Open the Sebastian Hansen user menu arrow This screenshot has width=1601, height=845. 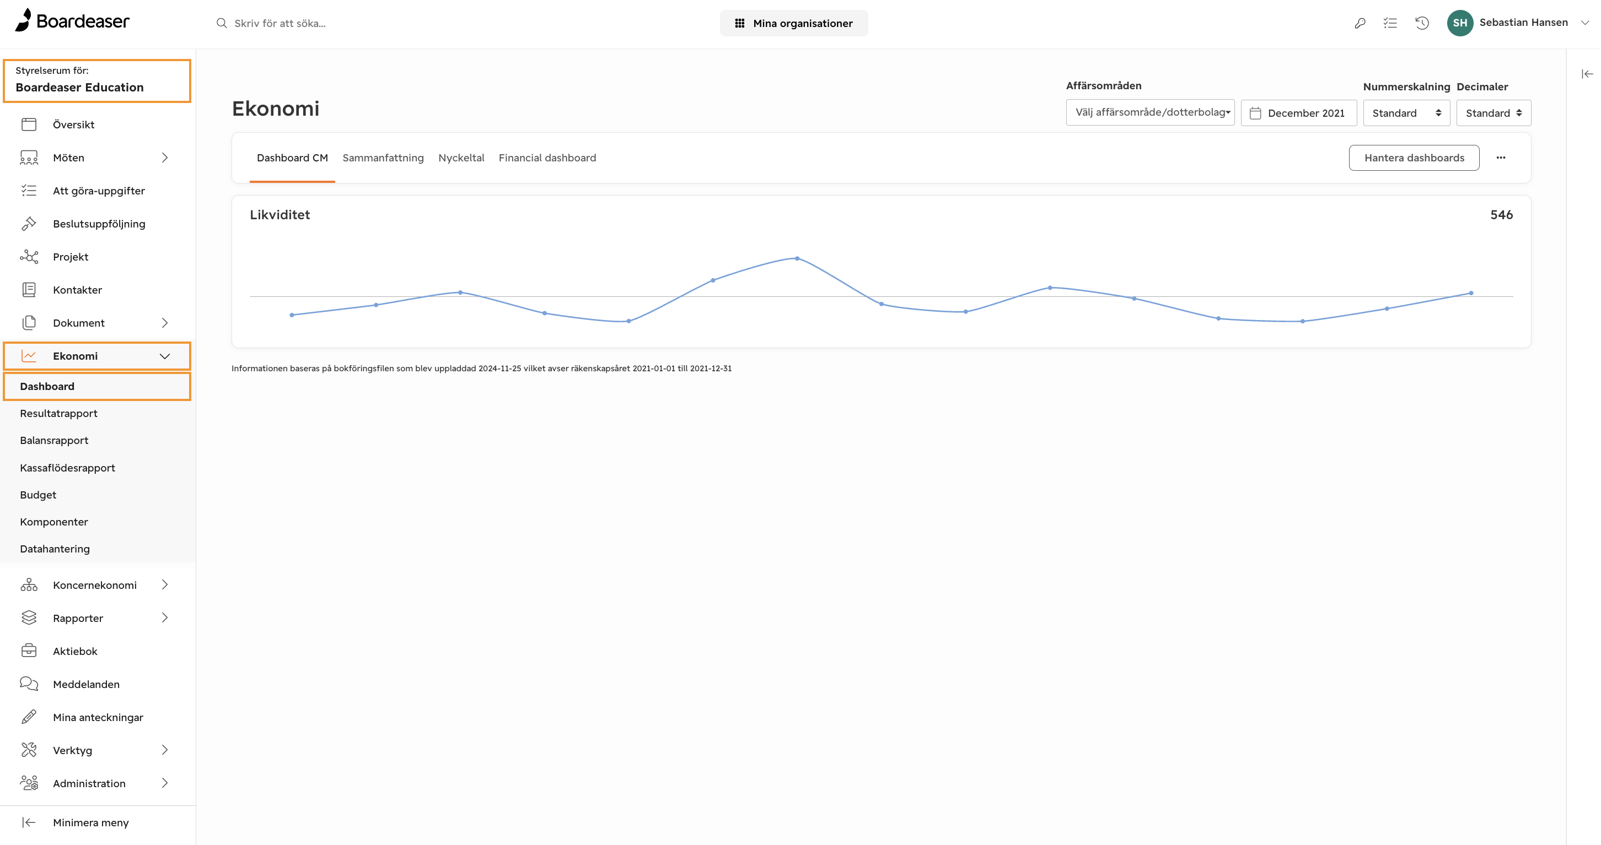pyautogui.click(x=1586, y=23)
